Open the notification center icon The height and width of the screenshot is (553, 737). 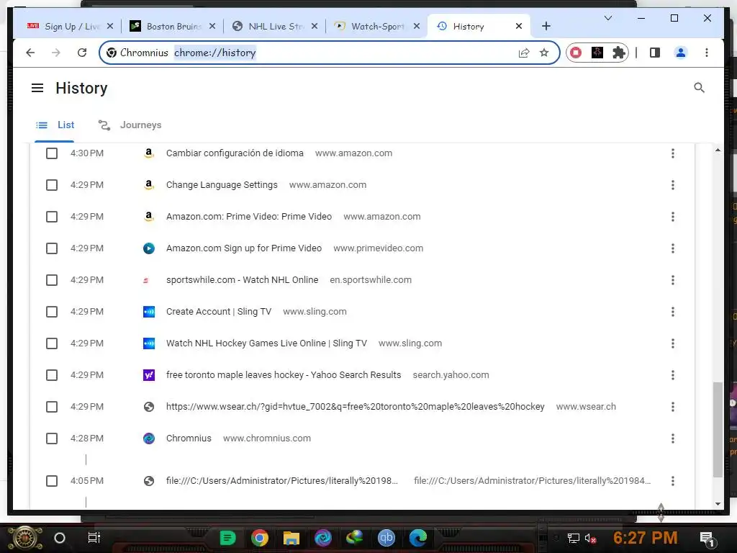[x=707, y=539]
